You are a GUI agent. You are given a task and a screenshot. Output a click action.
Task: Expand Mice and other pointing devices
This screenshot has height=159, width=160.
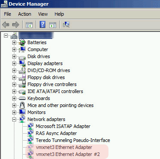[14, 106]
